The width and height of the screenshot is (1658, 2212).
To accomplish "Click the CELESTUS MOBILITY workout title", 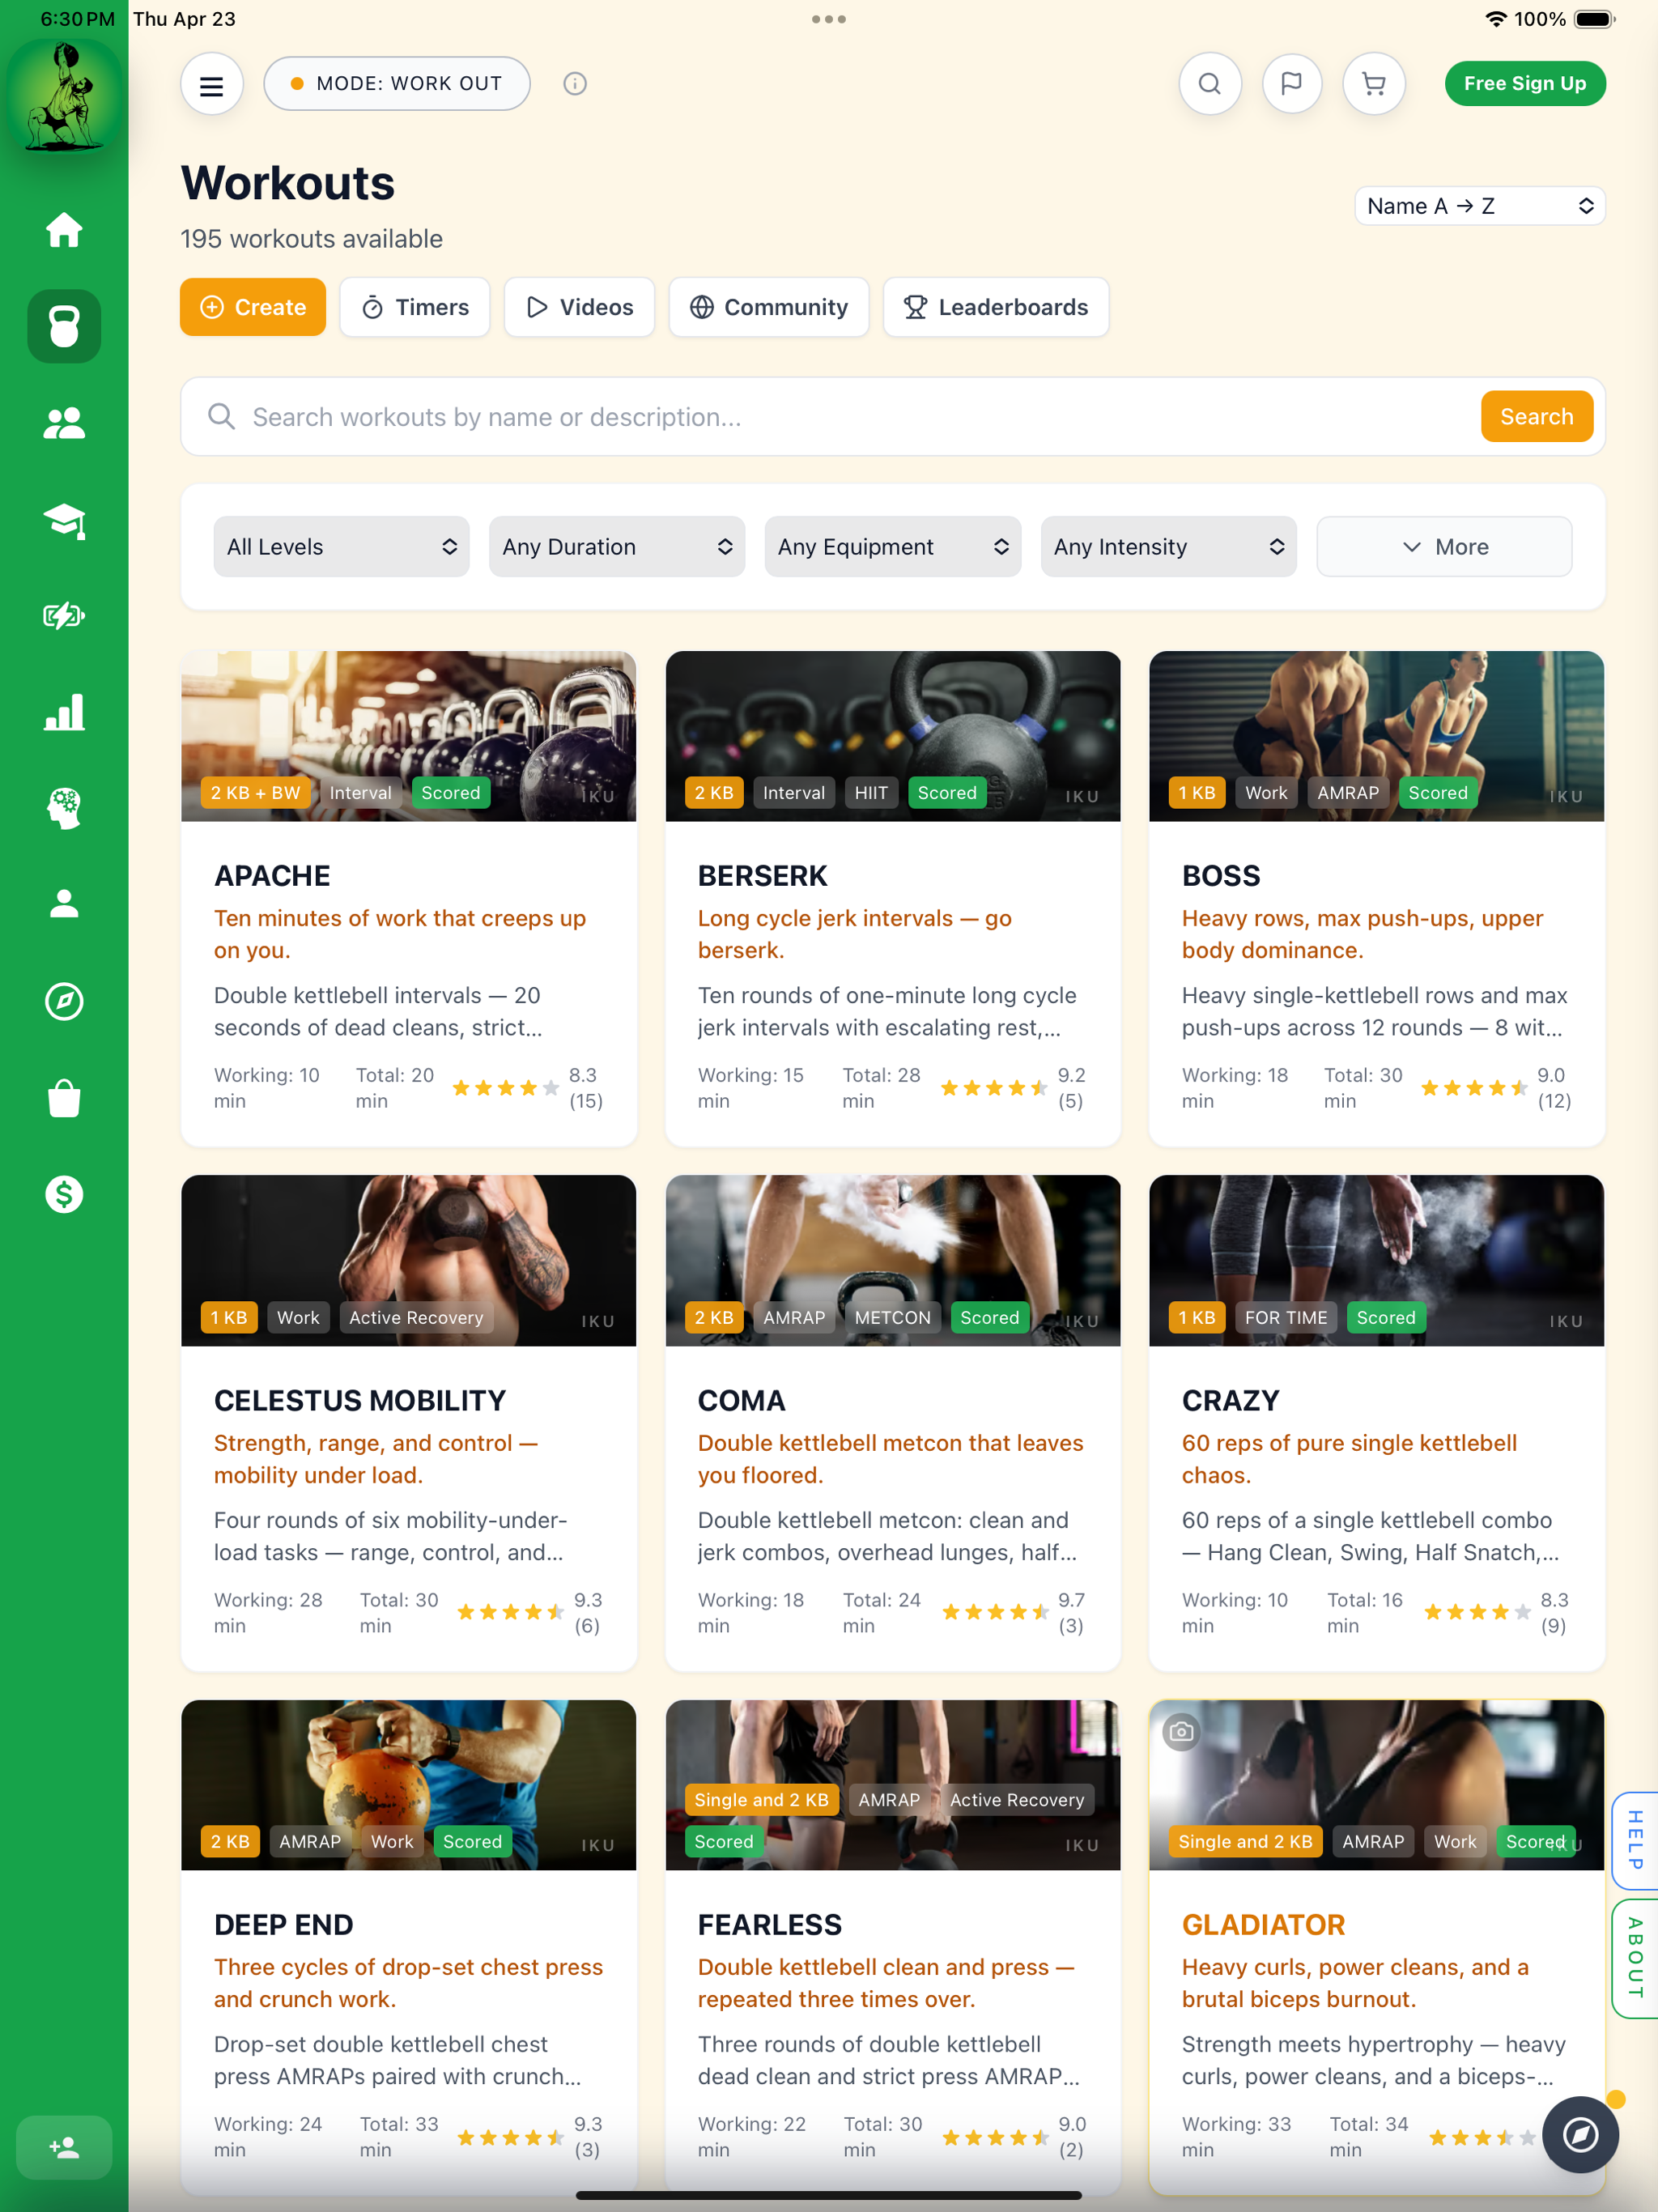I will (360, 1401).
